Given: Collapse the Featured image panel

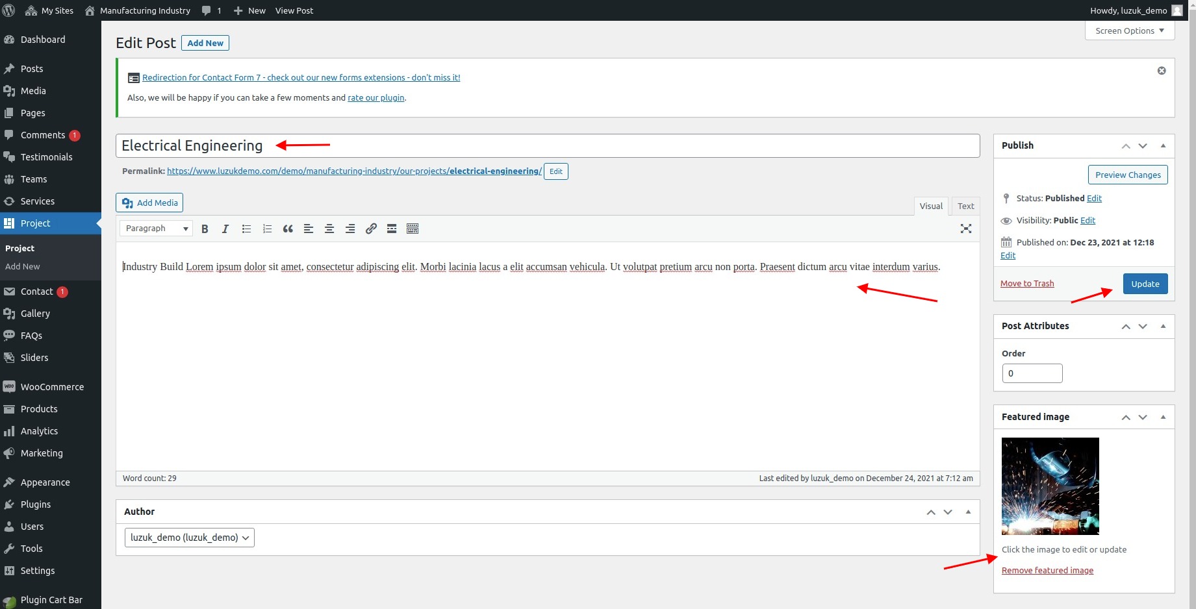Looking at the screenshot, I should (1163, 417).
